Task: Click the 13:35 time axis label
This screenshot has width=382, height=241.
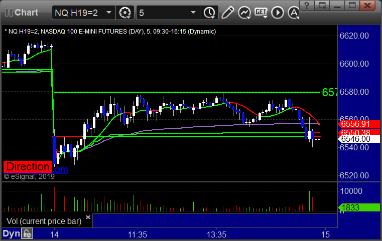Action: pyautogui.click(x=216, y=234)
